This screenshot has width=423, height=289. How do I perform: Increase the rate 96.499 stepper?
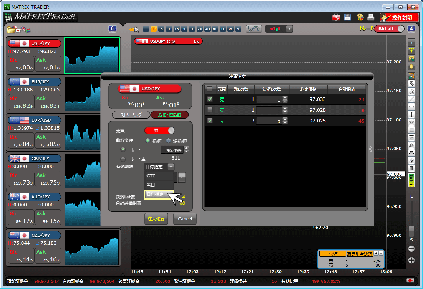click(x=186, y=148)
